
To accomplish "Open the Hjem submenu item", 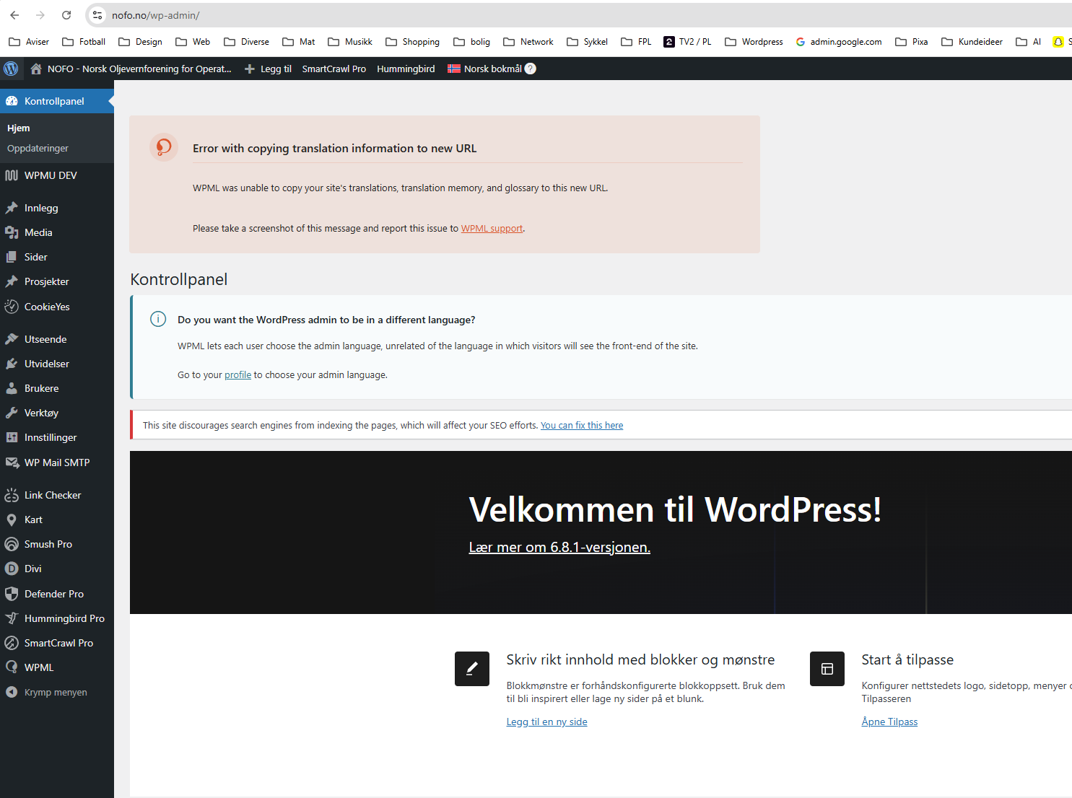I will pyautogui.click(x=19, y=128).
